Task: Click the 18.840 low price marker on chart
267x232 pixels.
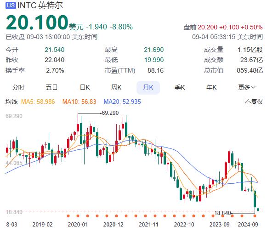Action: [222, 213]
